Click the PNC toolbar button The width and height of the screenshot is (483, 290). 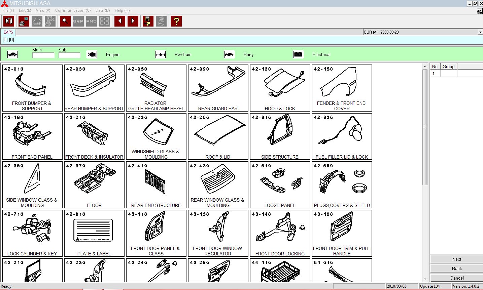click(91, 21)
